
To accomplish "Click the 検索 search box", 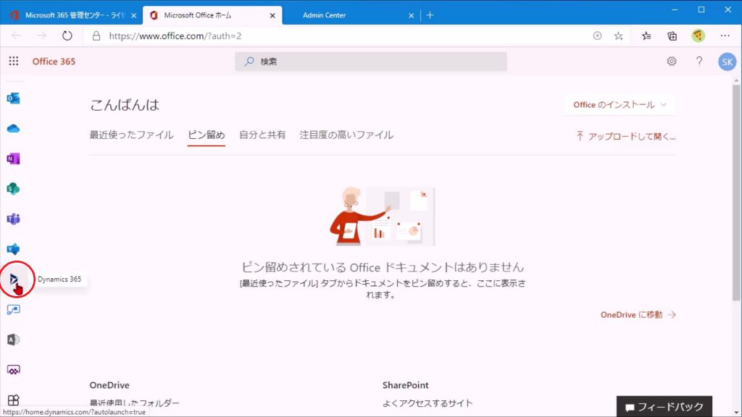I will (x=371, y=62).
